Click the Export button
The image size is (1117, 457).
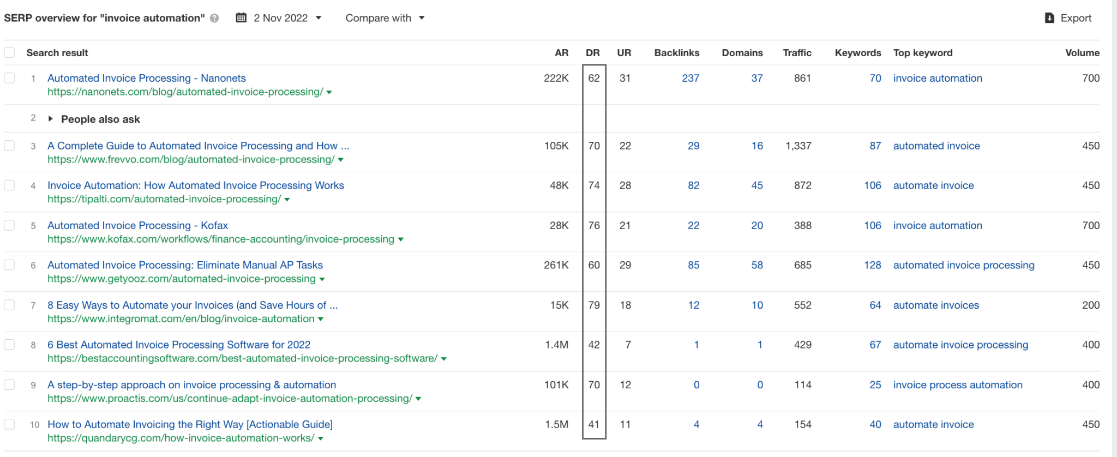click(x=1068, y=18)
